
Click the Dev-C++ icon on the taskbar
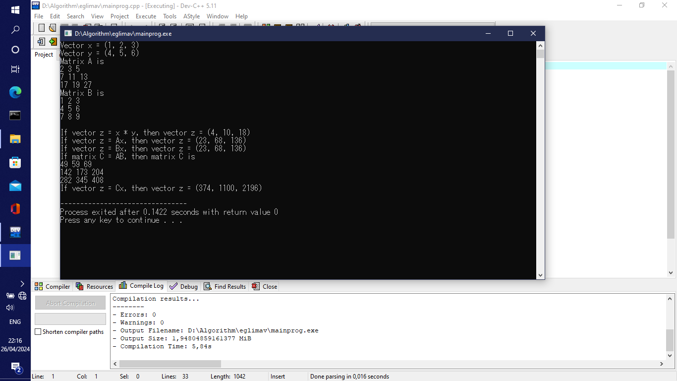[15, 232]
